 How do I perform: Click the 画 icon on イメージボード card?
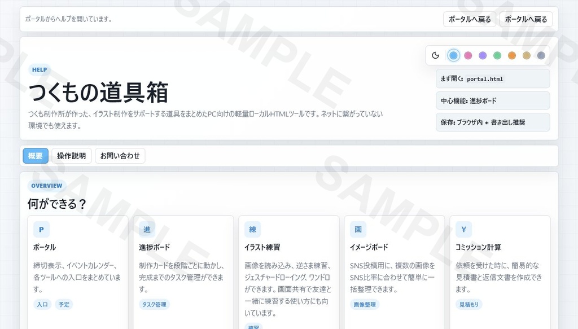(358, 230)
